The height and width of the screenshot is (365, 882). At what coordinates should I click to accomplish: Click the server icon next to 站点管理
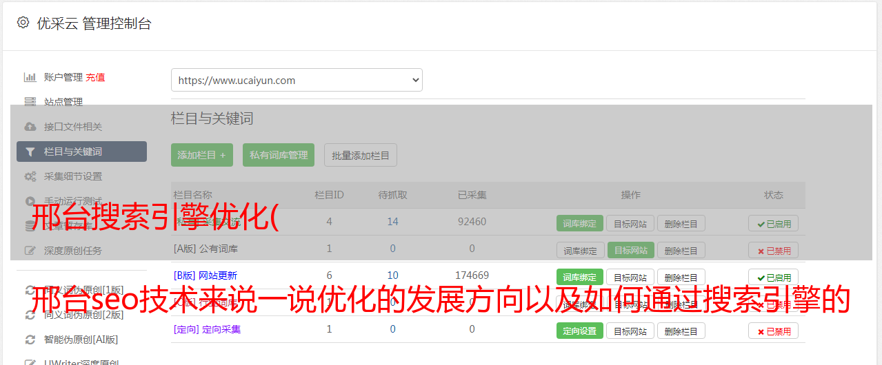(30, 102)
